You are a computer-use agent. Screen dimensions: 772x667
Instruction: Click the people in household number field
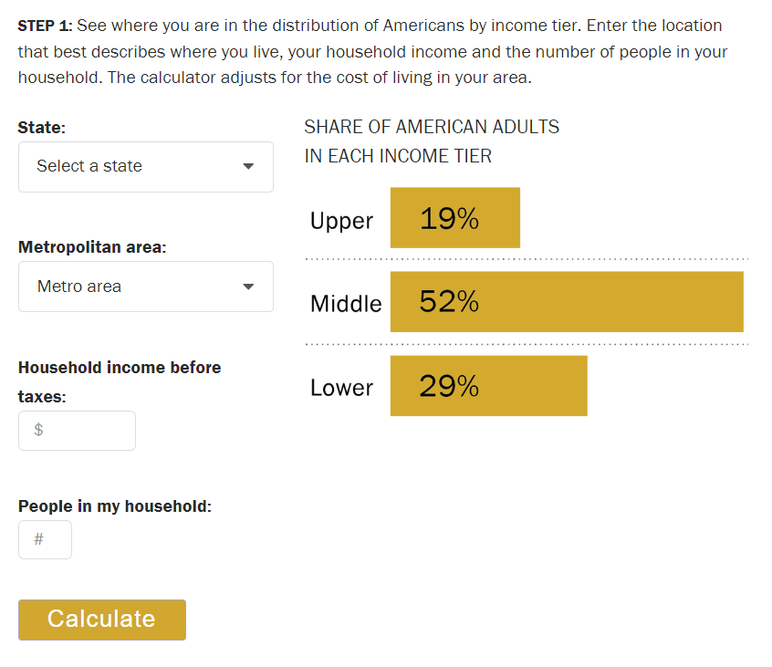pos(45,539)
